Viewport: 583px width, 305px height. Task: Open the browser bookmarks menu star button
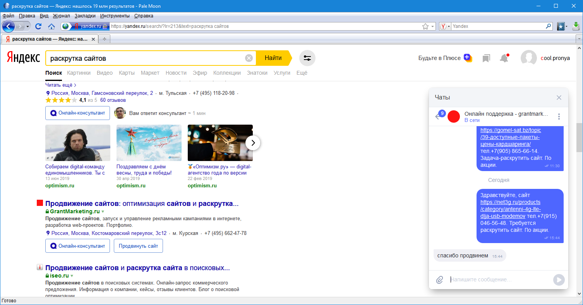click(561, 26)
